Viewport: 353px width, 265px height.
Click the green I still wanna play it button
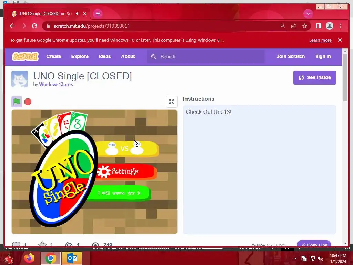tap(119, 193)
